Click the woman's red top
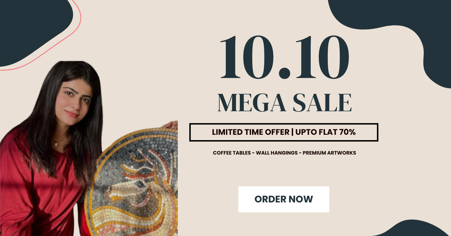This screenshot has width=451, height=236. click(x=38, y=185)
